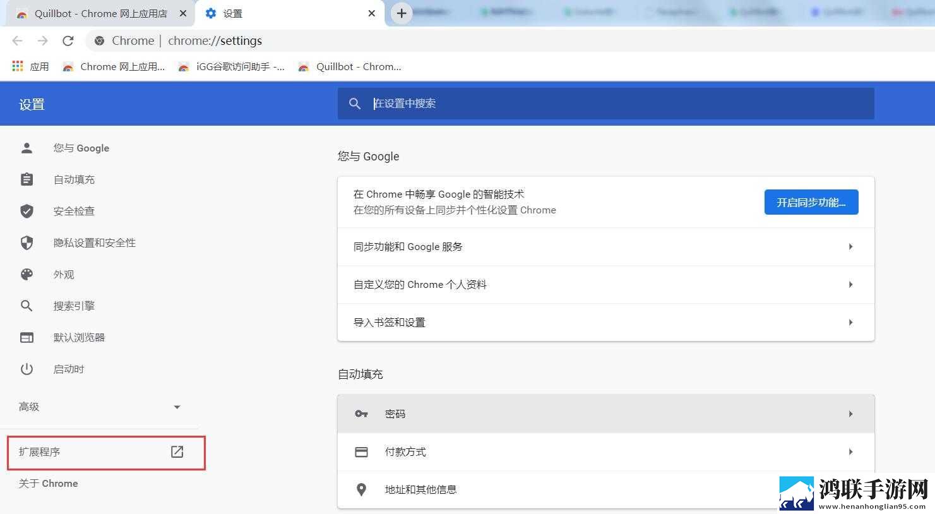Open 外观 in sidebar
The width and height of the screenshot is (935, 514).
(64, 274)
